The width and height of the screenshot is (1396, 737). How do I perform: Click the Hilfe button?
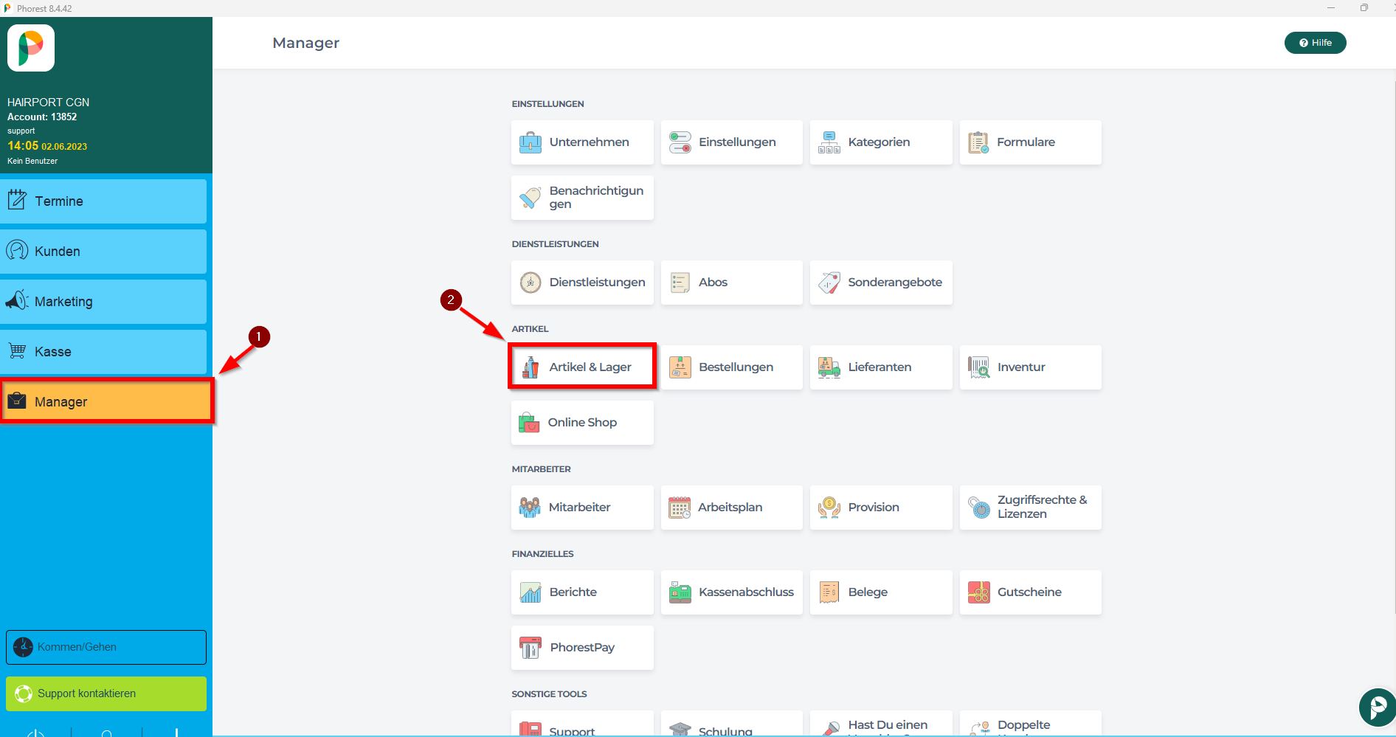[1315, 43]
